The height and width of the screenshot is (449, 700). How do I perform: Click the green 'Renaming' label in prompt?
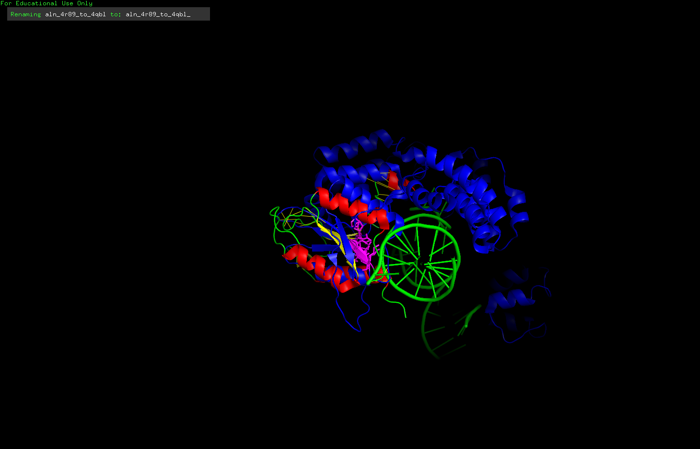(25, 14)
